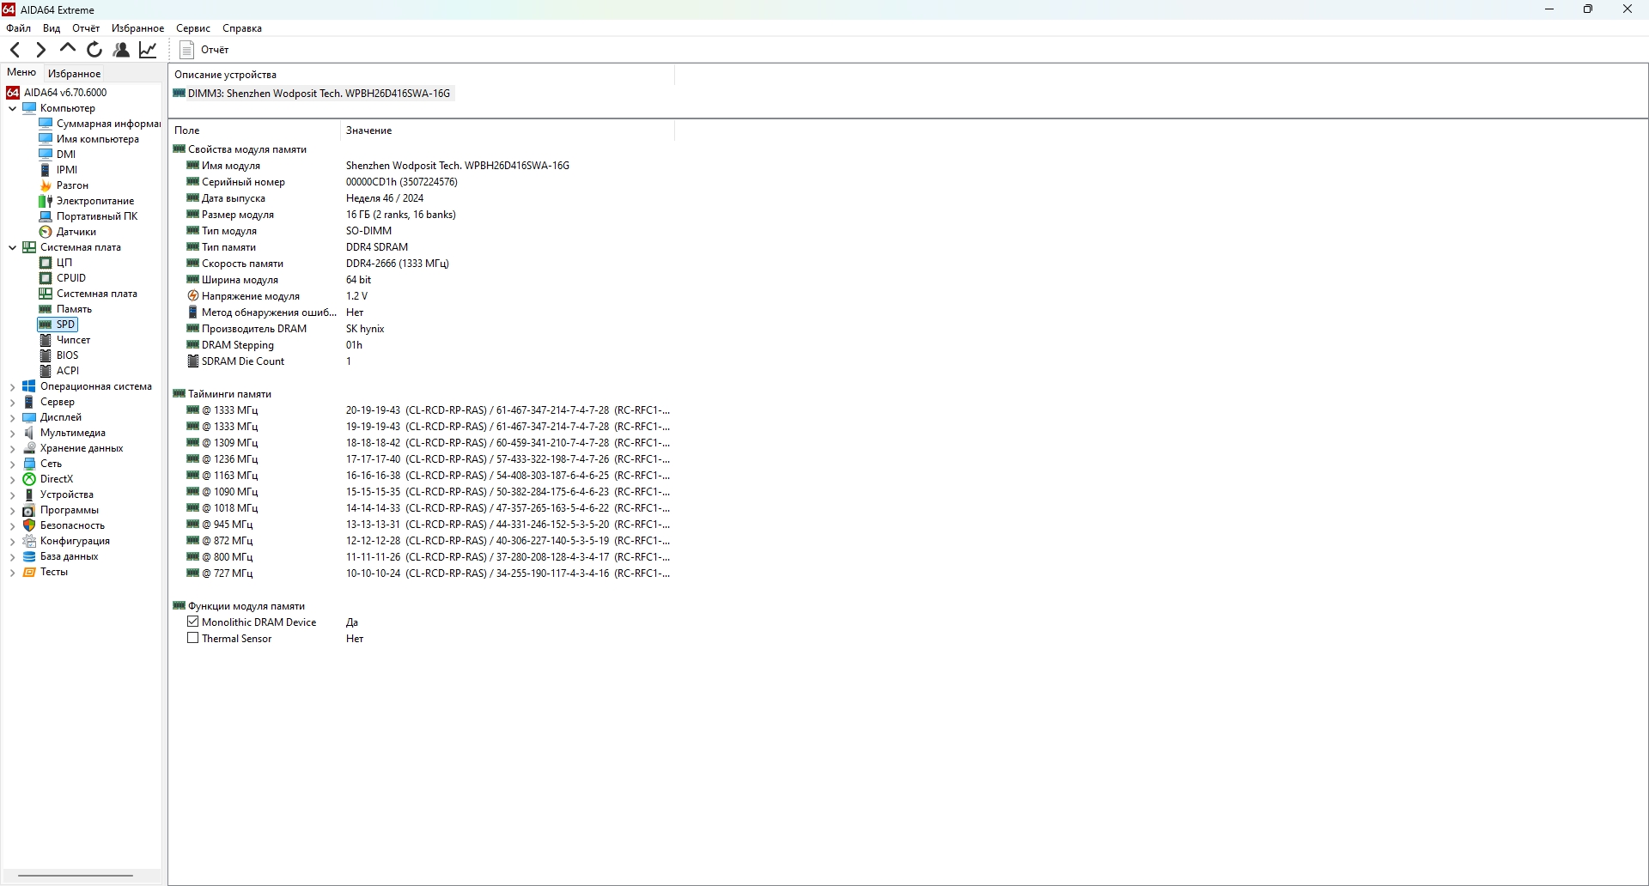Click the Значение column header
This screenshot has height=886, width=1649.
508,130
